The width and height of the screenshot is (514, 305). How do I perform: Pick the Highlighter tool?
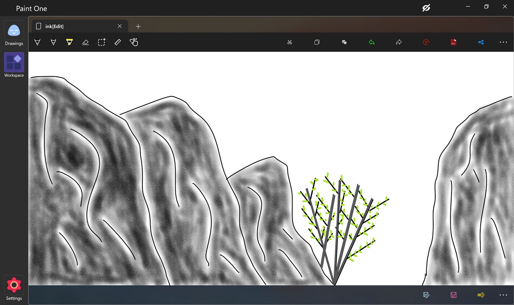tap(69, 42)
